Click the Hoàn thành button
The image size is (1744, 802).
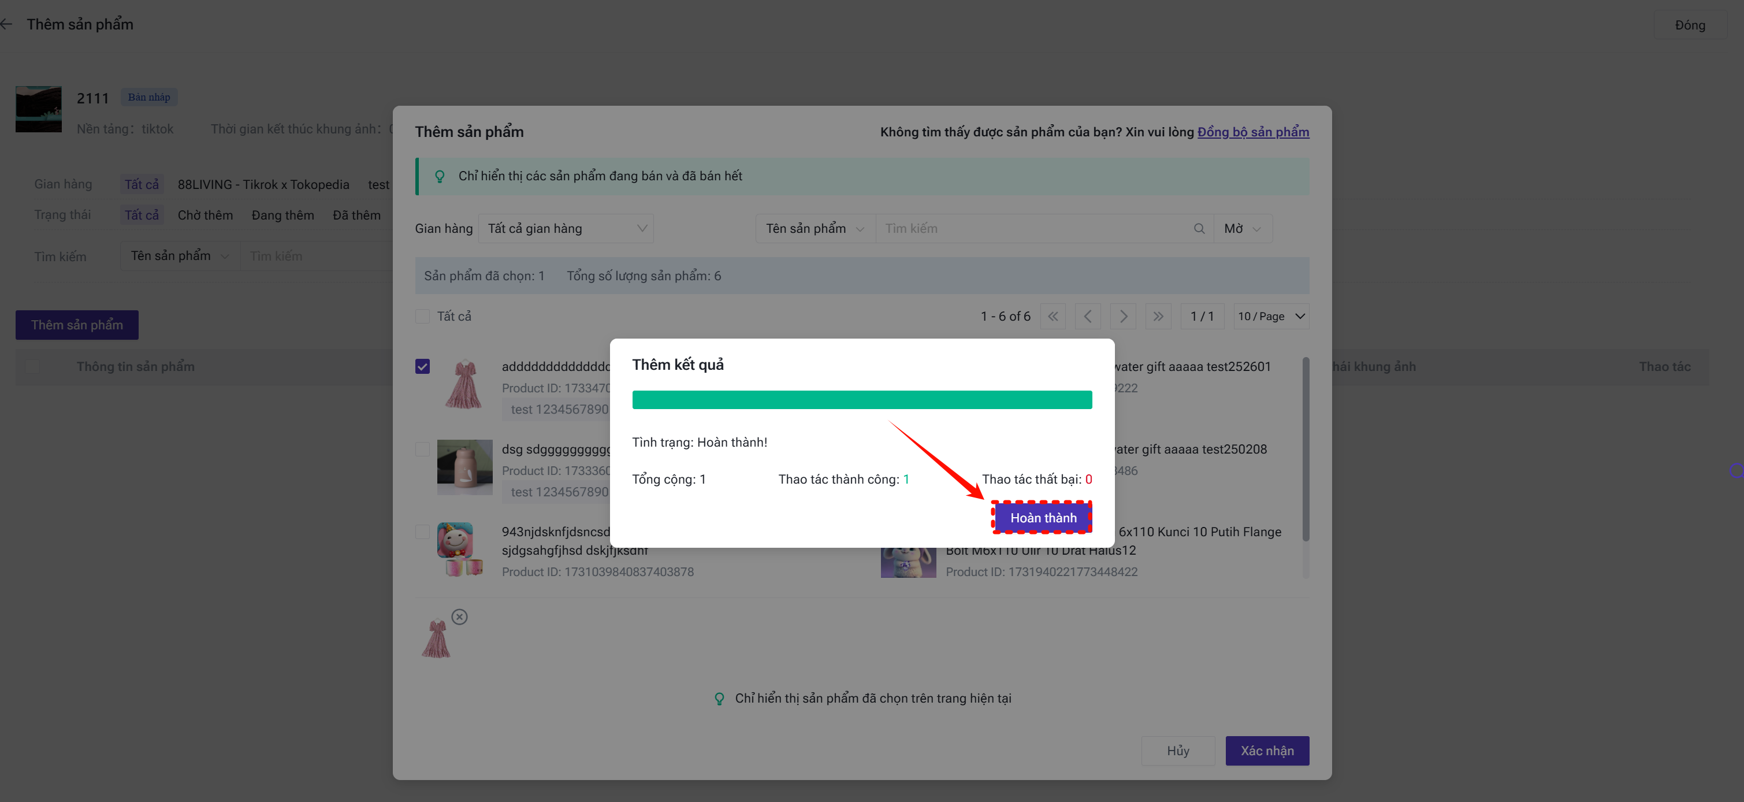1043,518
